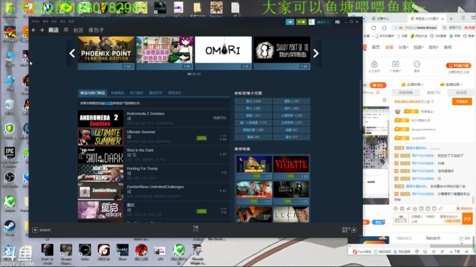The width and height of the screenshot is (476, 267).
Task: Select the third store list tab 热门游戏
Action: [x=136, y=93]
